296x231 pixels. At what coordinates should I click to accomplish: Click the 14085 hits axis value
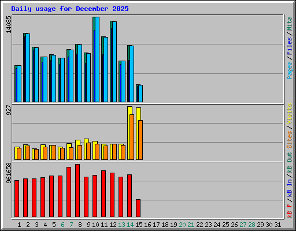click(9, 24)
